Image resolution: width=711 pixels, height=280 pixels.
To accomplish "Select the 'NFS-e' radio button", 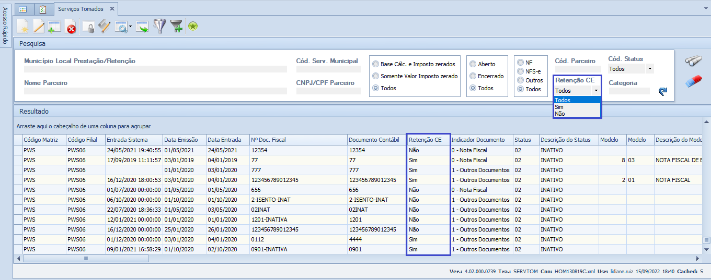I will pos(520,71).
